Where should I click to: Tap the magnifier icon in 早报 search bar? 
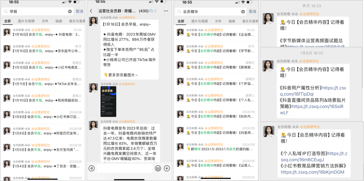point(6,11)
